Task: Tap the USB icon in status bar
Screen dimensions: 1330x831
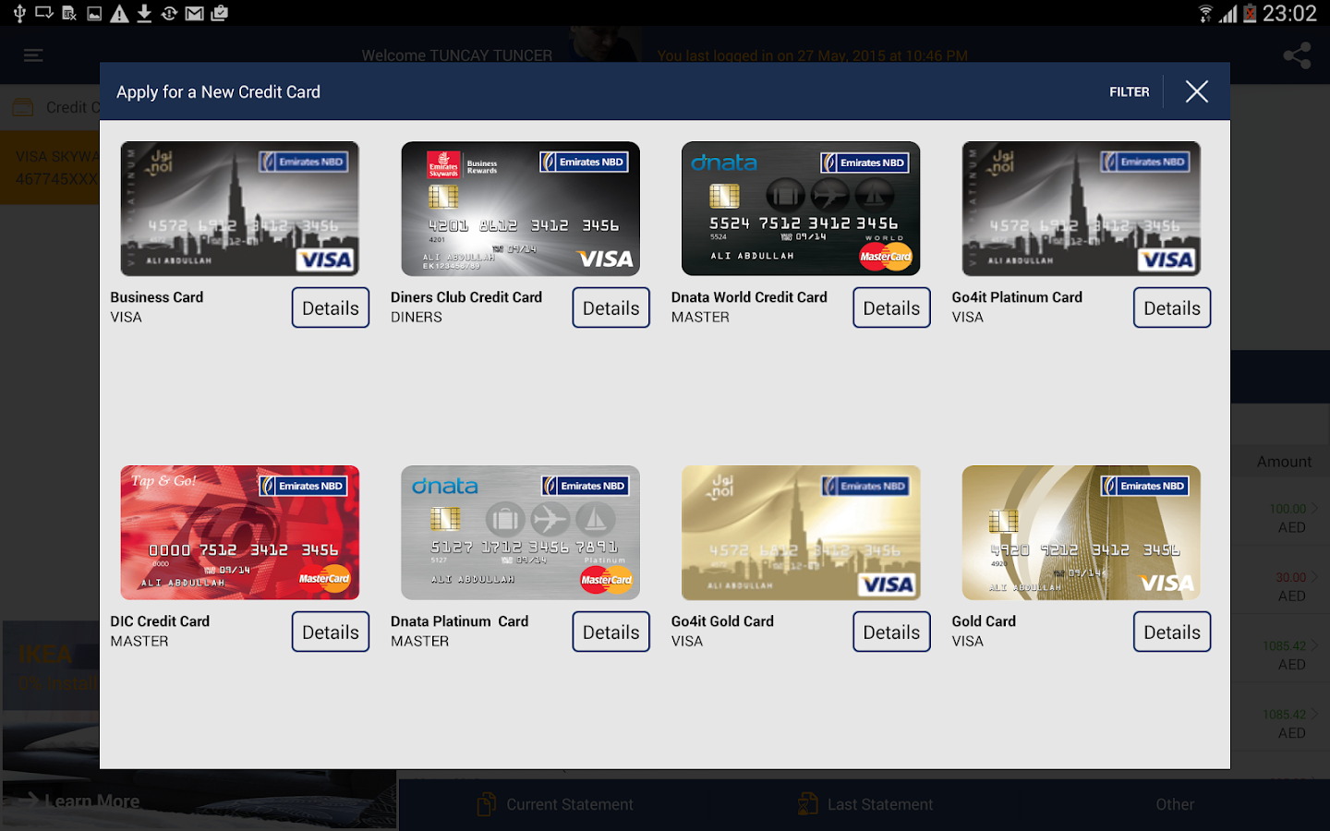Action: coord(19,13)
